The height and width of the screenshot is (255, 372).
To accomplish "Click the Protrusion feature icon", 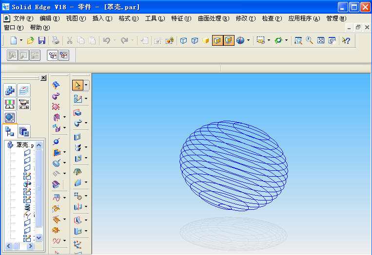I will pyautogui.click(x=78, y=113).
